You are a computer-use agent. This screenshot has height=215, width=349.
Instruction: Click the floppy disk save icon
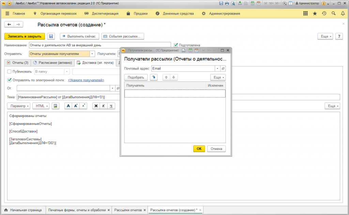coord(51,36)
